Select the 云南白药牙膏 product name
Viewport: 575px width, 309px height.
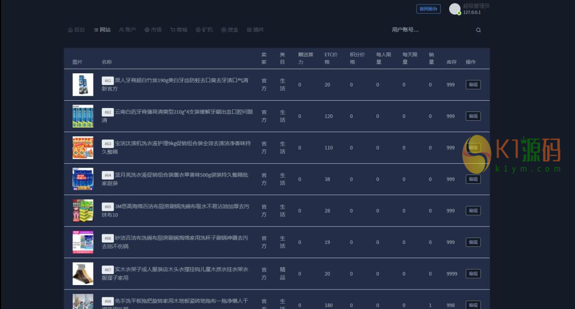coord(177,116)
